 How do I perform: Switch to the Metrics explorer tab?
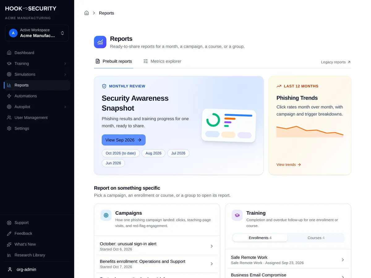(x=162, y=61)
